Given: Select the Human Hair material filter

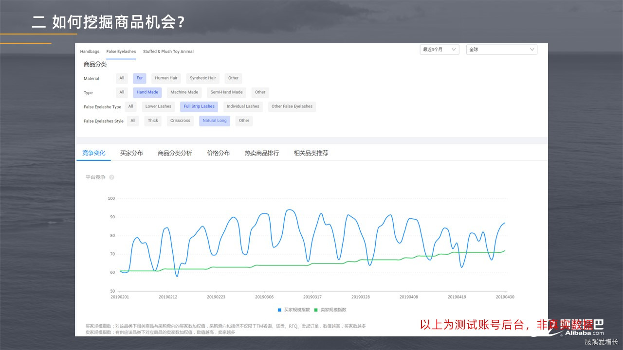Looking at the screenshot, I should (x=166, y=78).
